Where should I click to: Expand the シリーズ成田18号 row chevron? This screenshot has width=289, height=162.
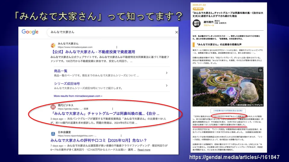click(x=166, y=85)
